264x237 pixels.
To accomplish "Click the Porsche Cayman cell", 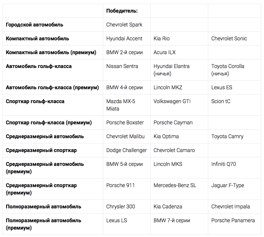I will (x=173, y=123).
